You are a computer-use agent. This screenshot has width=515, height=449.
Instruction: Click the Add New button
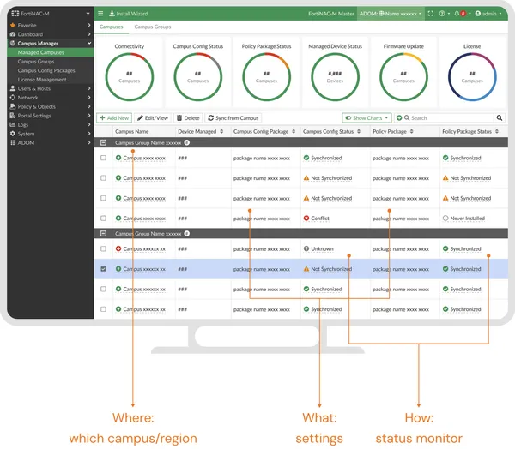[114, 117]
